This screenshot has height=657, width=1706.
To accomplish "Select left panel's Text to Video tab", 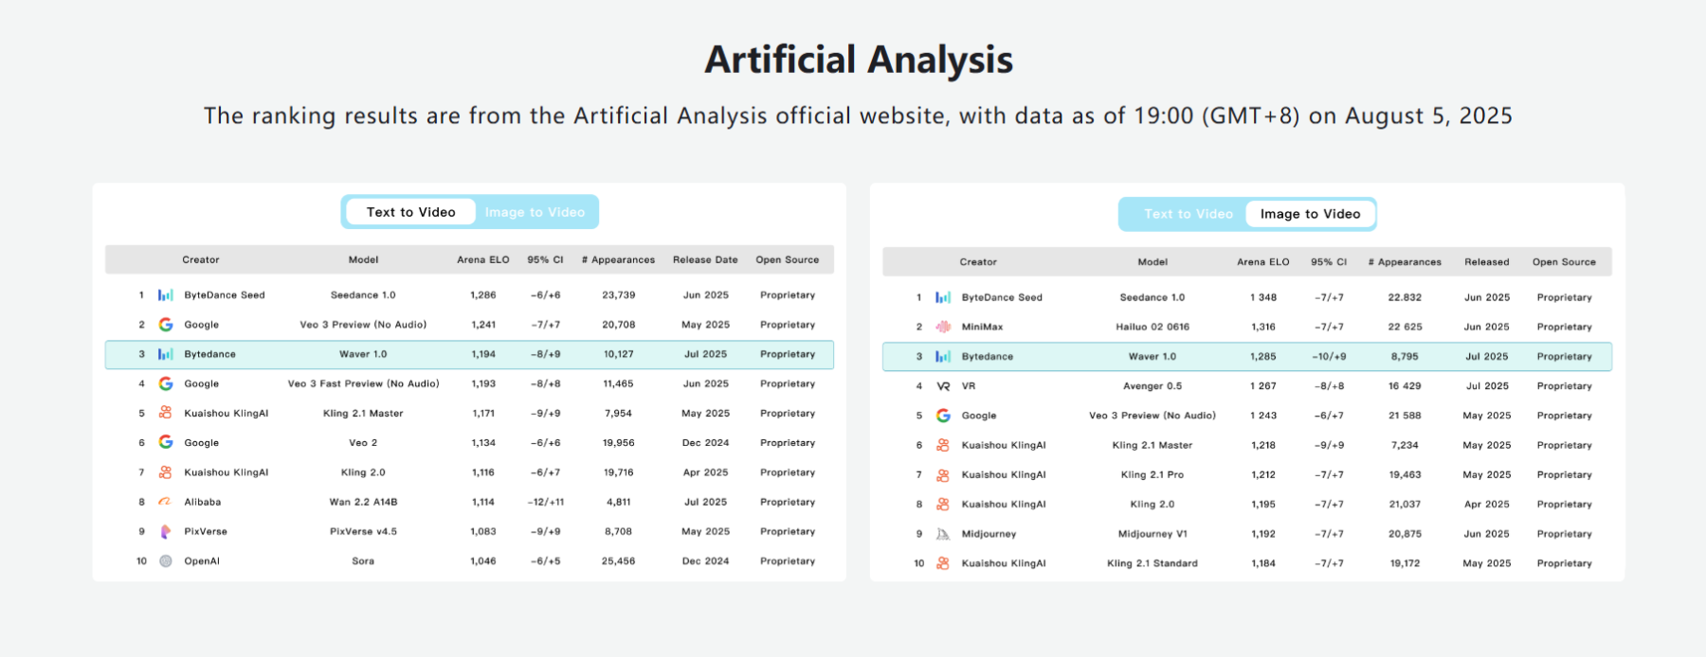I will click(411, 212).
